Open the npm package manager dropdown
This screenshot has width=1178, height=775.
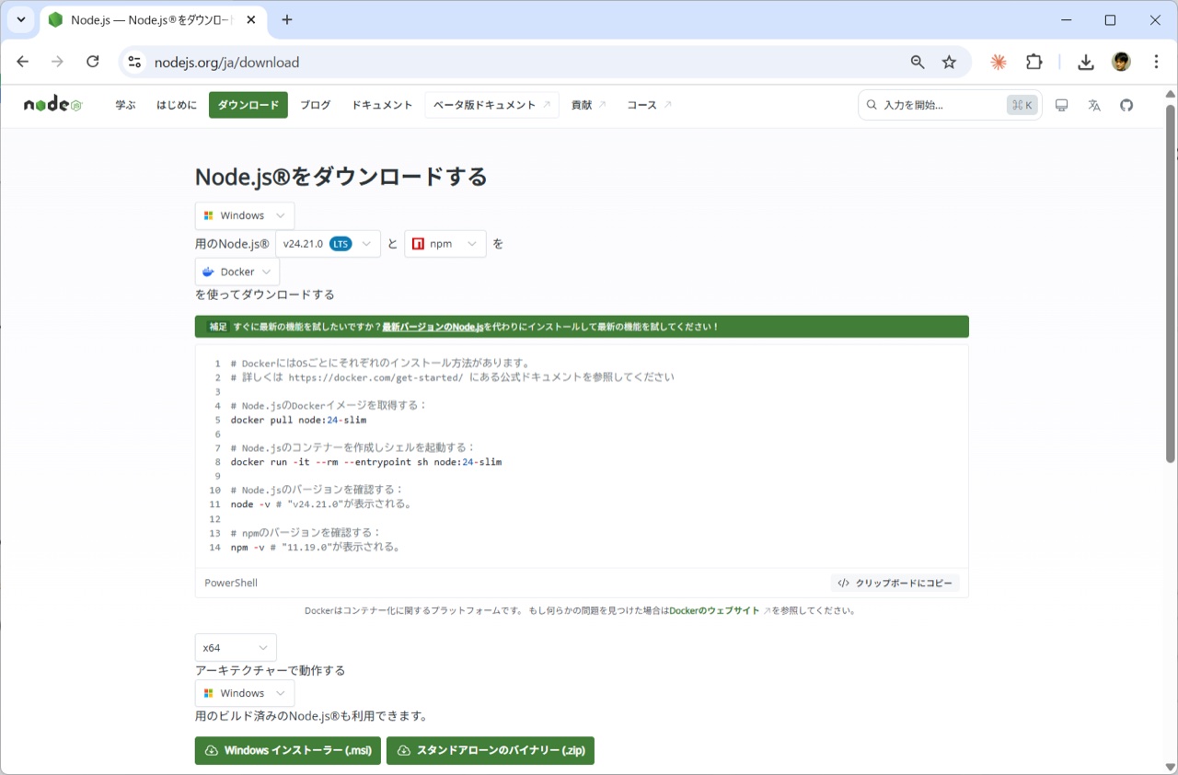click(445, 244)
